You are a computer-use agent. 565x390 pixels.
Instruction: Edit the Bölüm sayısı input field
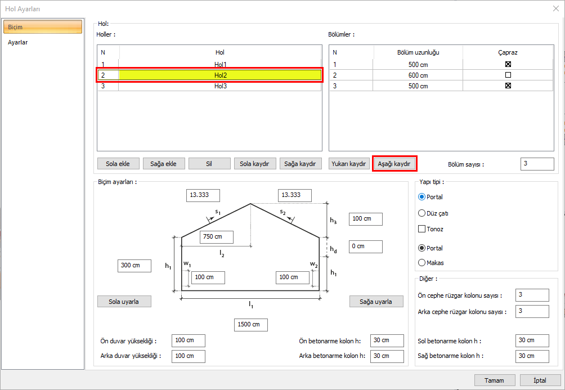coord(537,164)
